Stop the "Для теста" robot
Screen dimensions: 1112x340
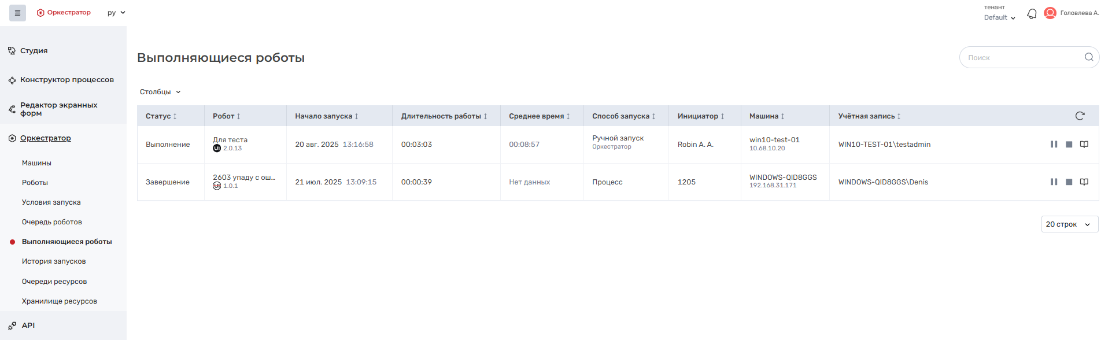coord(1069,145)
